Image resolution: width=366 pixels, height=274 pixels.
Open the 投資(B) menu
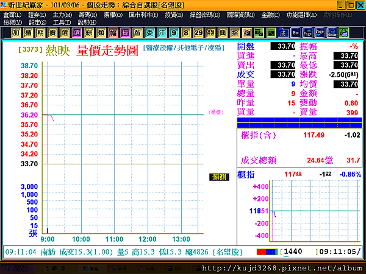point(174,15)
